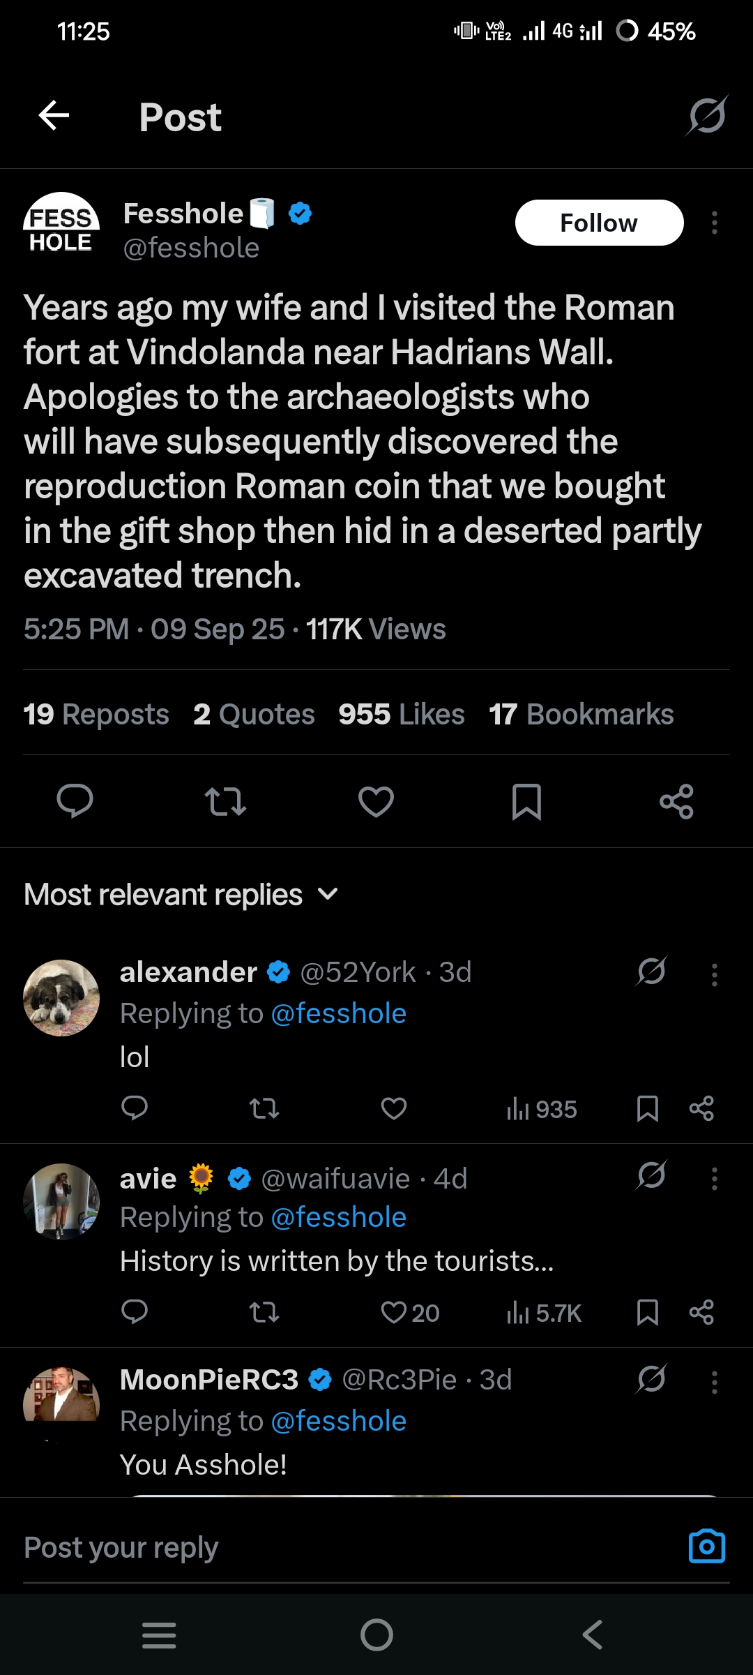Tap reply bubble under main Fesshole post

point(75,801)
